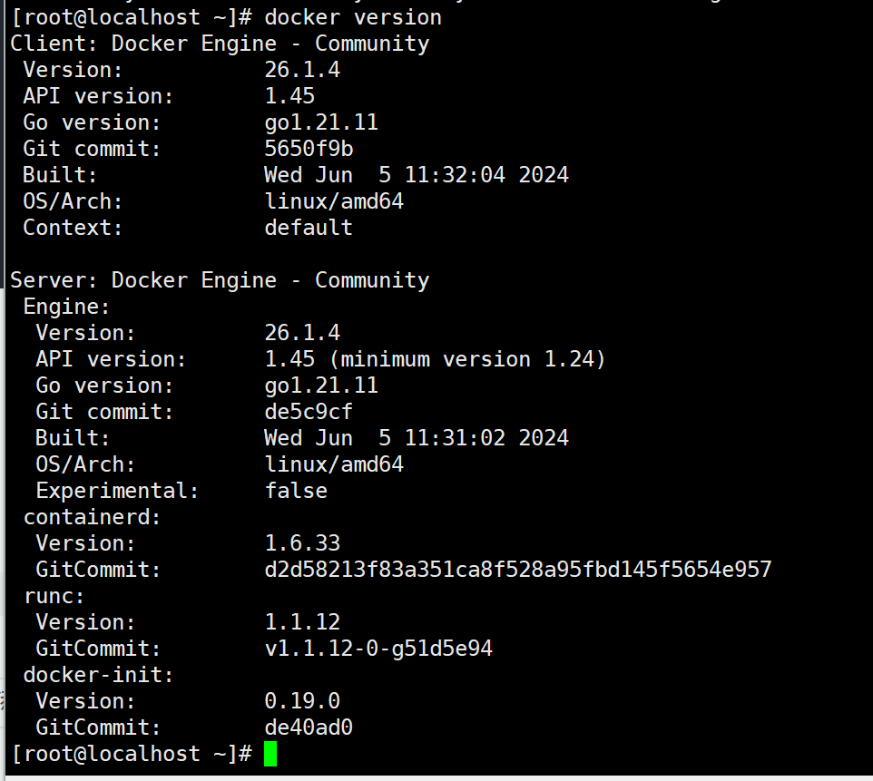Click the 'containerd:' section label

pyautogui.click(x=92, y=516)
